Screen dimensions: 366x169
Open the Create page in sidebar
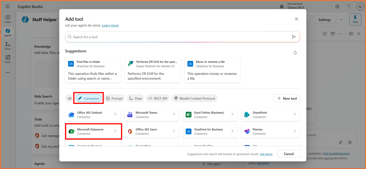pyautogui.click(x=8, y=19)
